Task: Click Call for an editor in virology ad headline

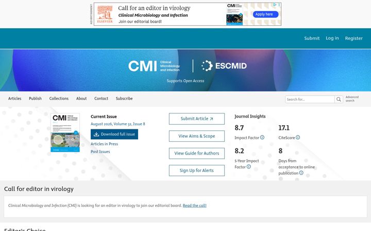Action: tap(154, 8)
